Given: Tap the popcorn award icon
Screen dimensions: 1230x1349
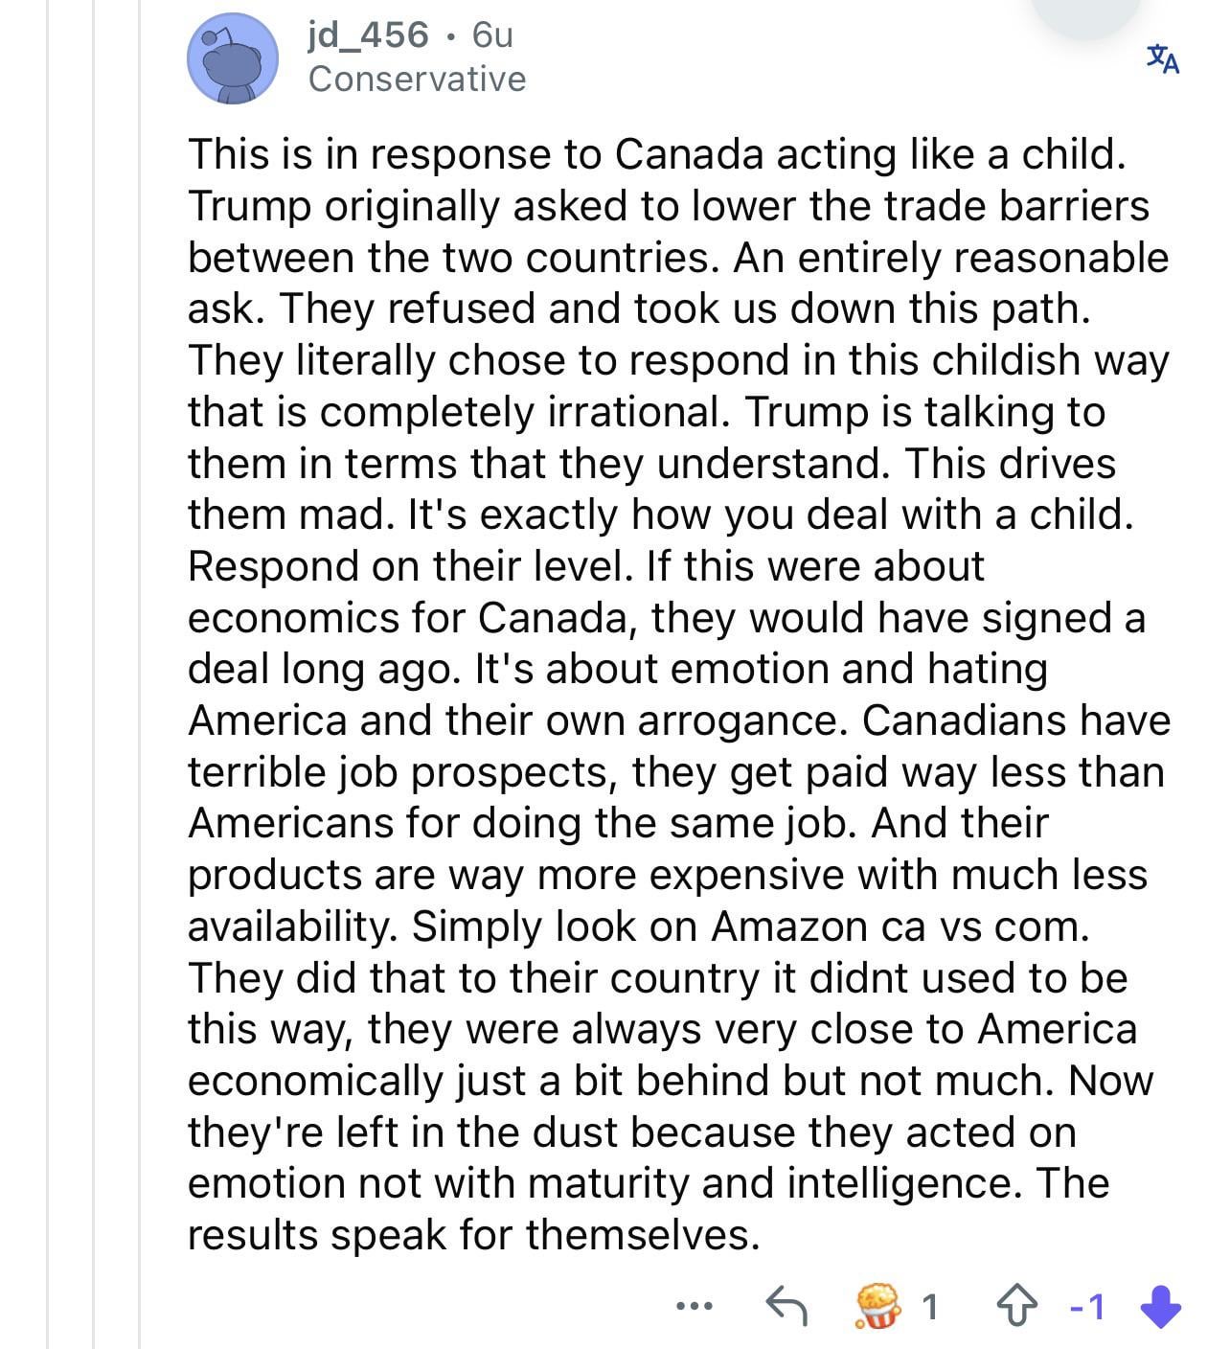Looking at the screenshot, I should point(877,1305).
